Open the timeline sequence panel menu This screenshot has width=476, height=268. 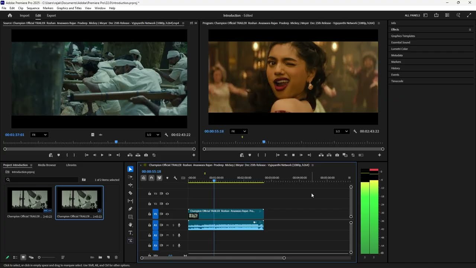312,165
